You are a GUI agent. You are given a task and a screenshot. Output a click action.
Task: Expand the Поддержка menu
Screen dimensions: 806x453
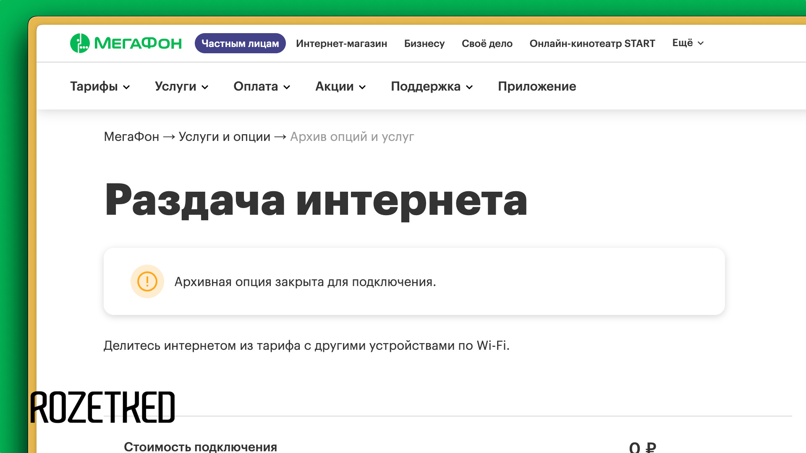pyautogui.click(x=432, y=86)
